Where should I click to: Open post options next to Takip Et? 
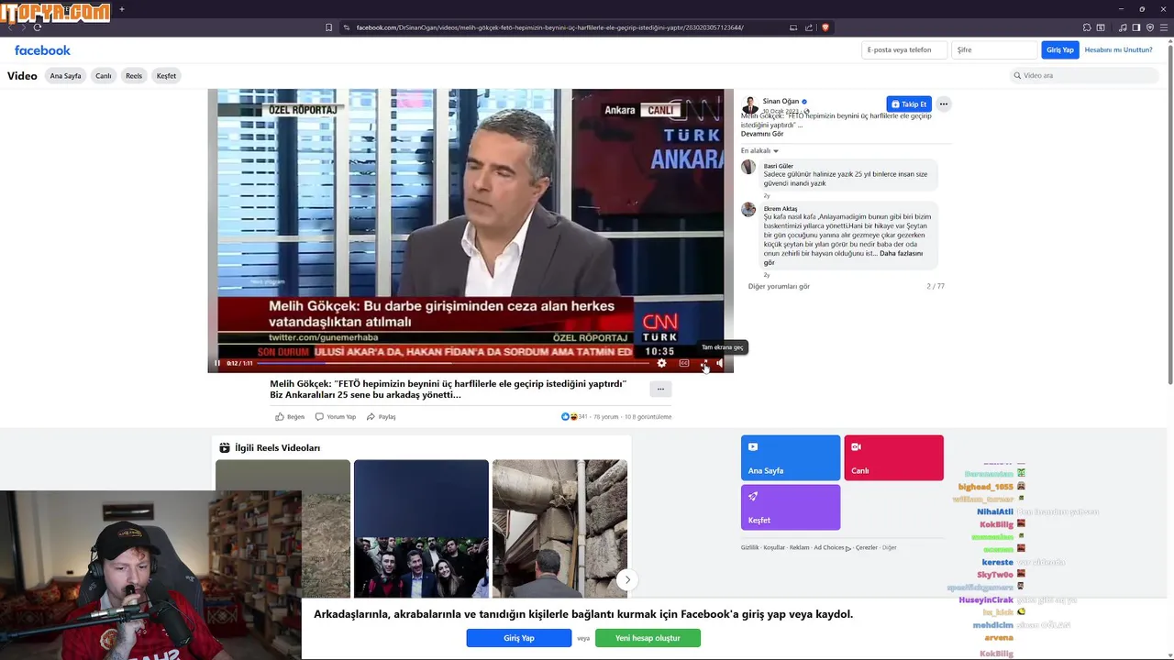(x=943, y=104)
